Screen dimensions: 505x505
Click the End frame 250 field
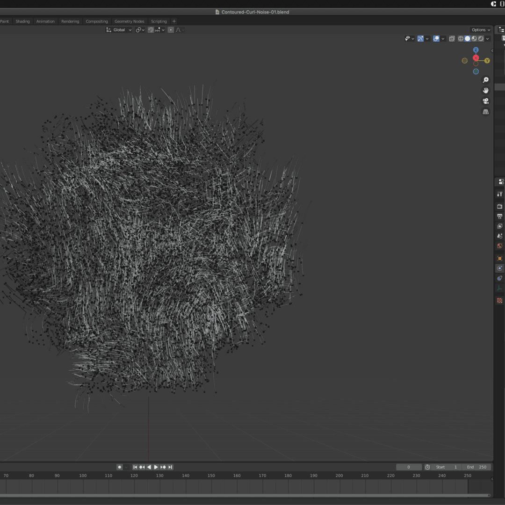click(x=476, y=467)
